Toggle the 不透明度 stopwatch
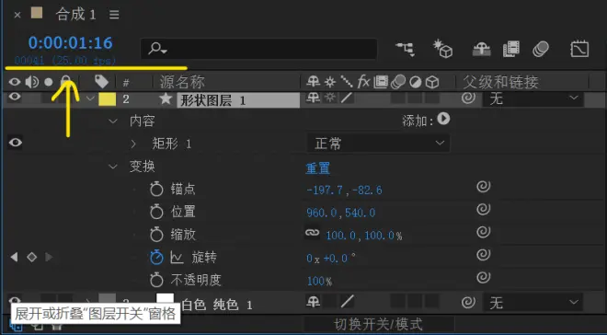This screenshot has width=607, height=335. pyautogui.click(x=156, y=279)
